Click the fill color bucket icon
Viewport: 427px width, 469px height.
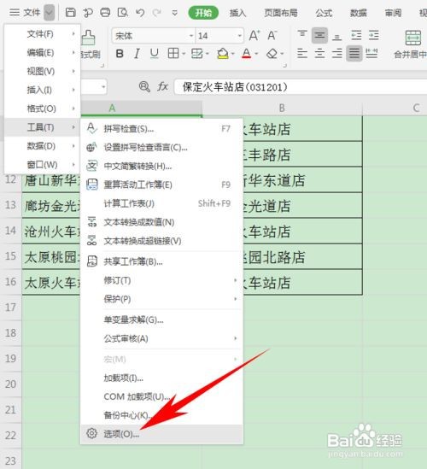(223, 54)
